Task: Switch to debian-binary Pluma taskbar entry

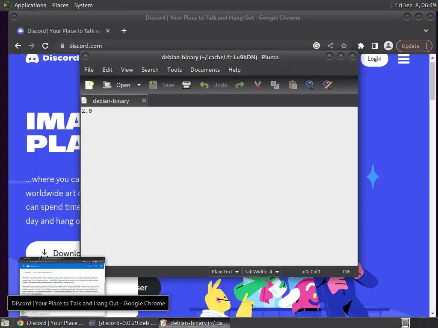Action: click(x=195, y=323)
